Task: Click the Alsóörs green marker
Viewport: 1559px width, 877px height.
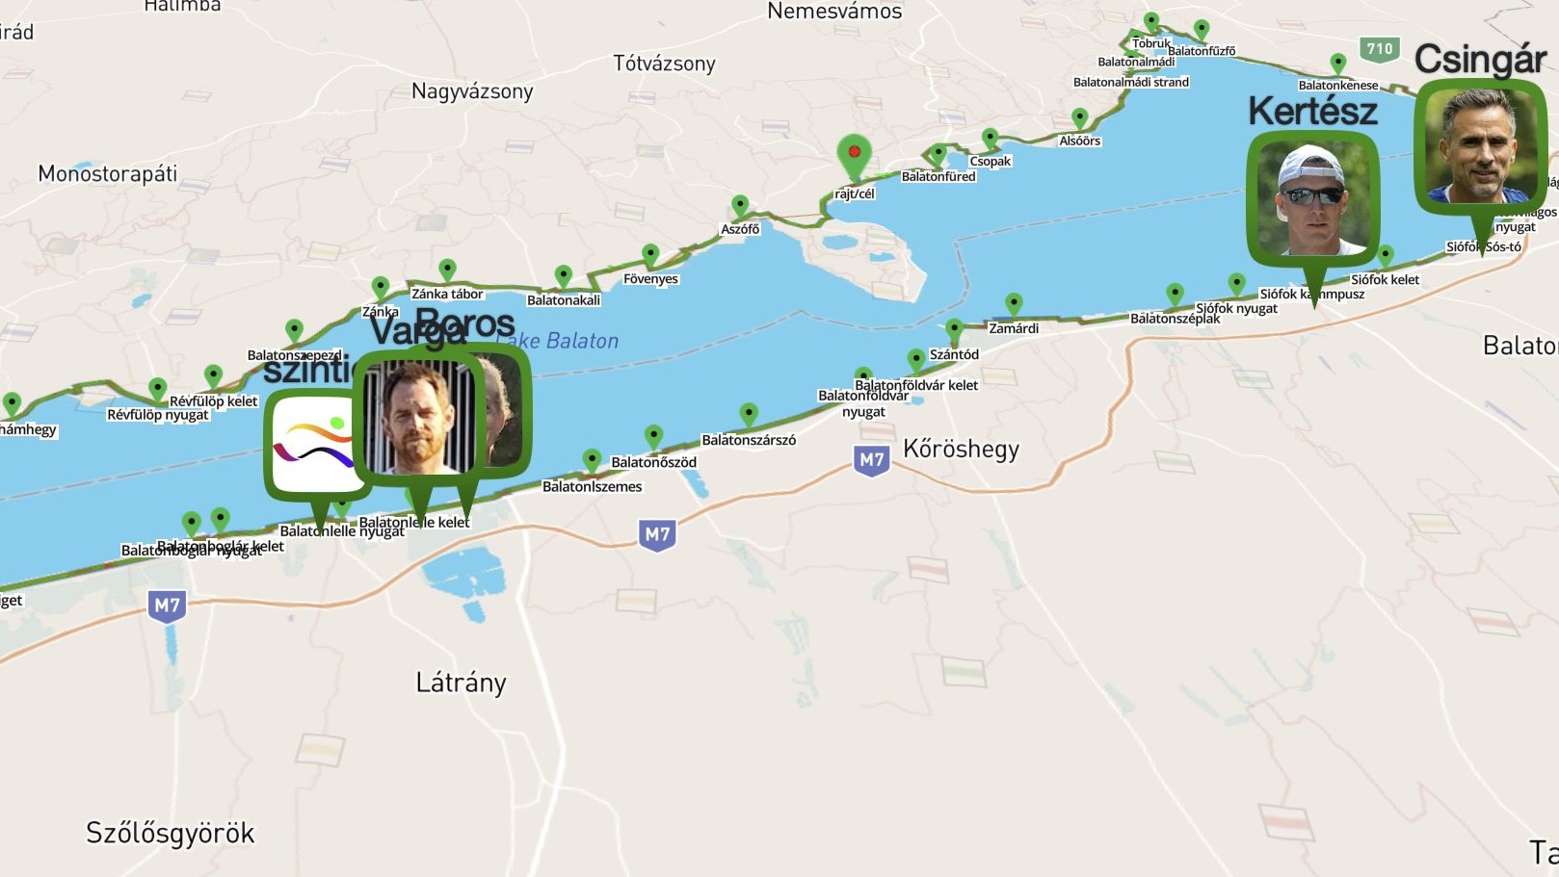Action: pos(1080,118)
